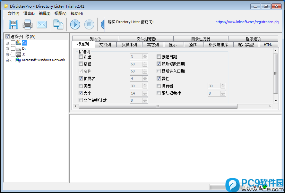Open the krksoft.com registration link
This screenshot has height=193, width=285.
click(x=247, y=22)
